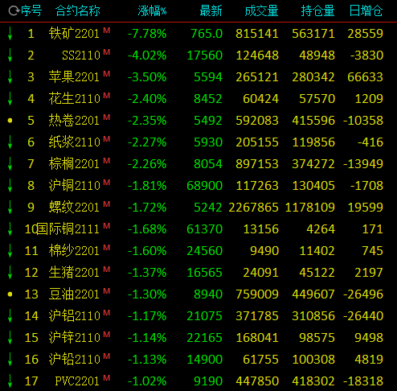
Task: Click the 日增仓 column header
Action: point(366,11)
